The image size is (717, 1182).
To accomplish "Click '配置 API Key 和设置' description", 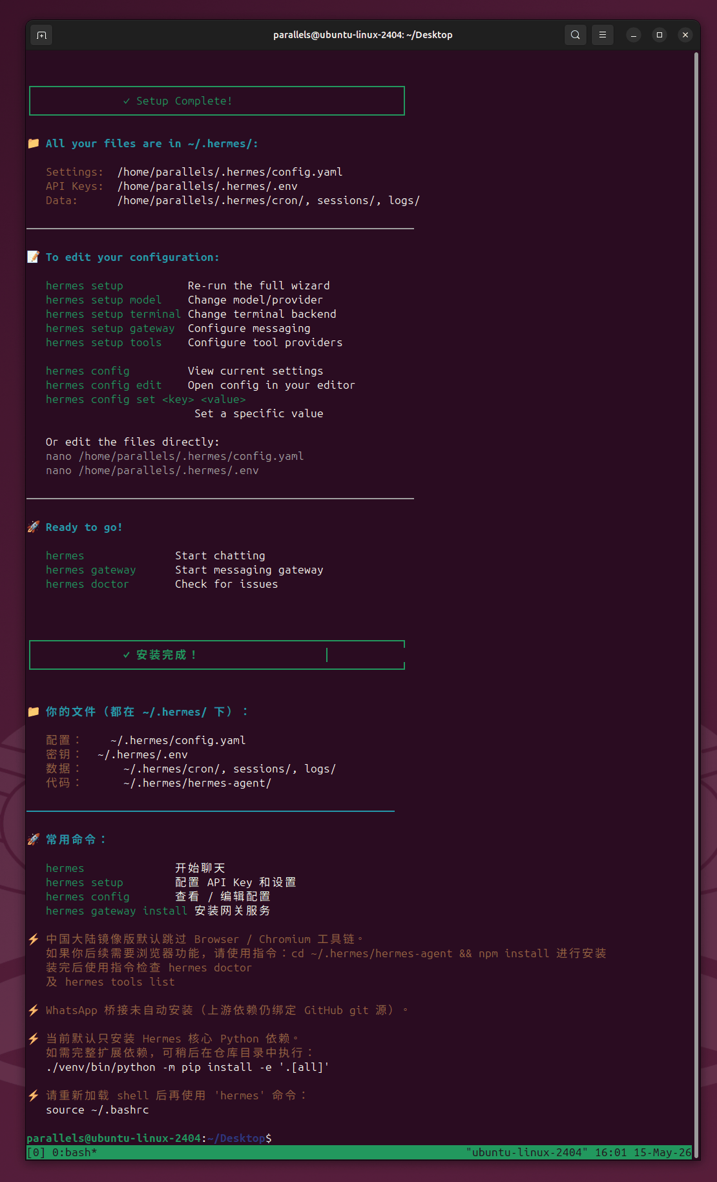I will pos(236,882).
